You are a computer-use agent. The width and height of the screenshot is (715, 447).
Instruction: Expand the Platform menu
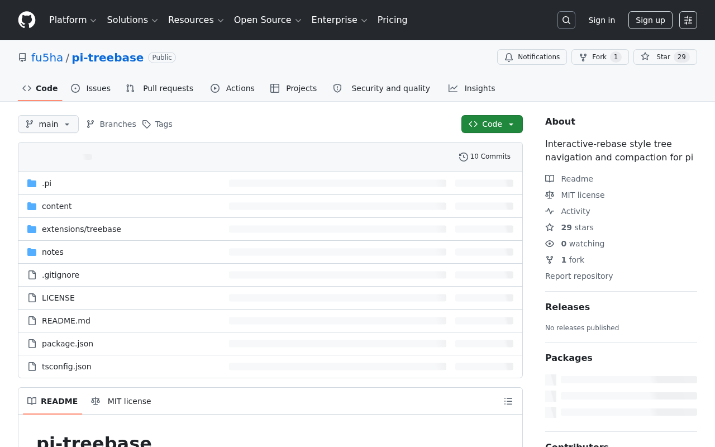73,20
